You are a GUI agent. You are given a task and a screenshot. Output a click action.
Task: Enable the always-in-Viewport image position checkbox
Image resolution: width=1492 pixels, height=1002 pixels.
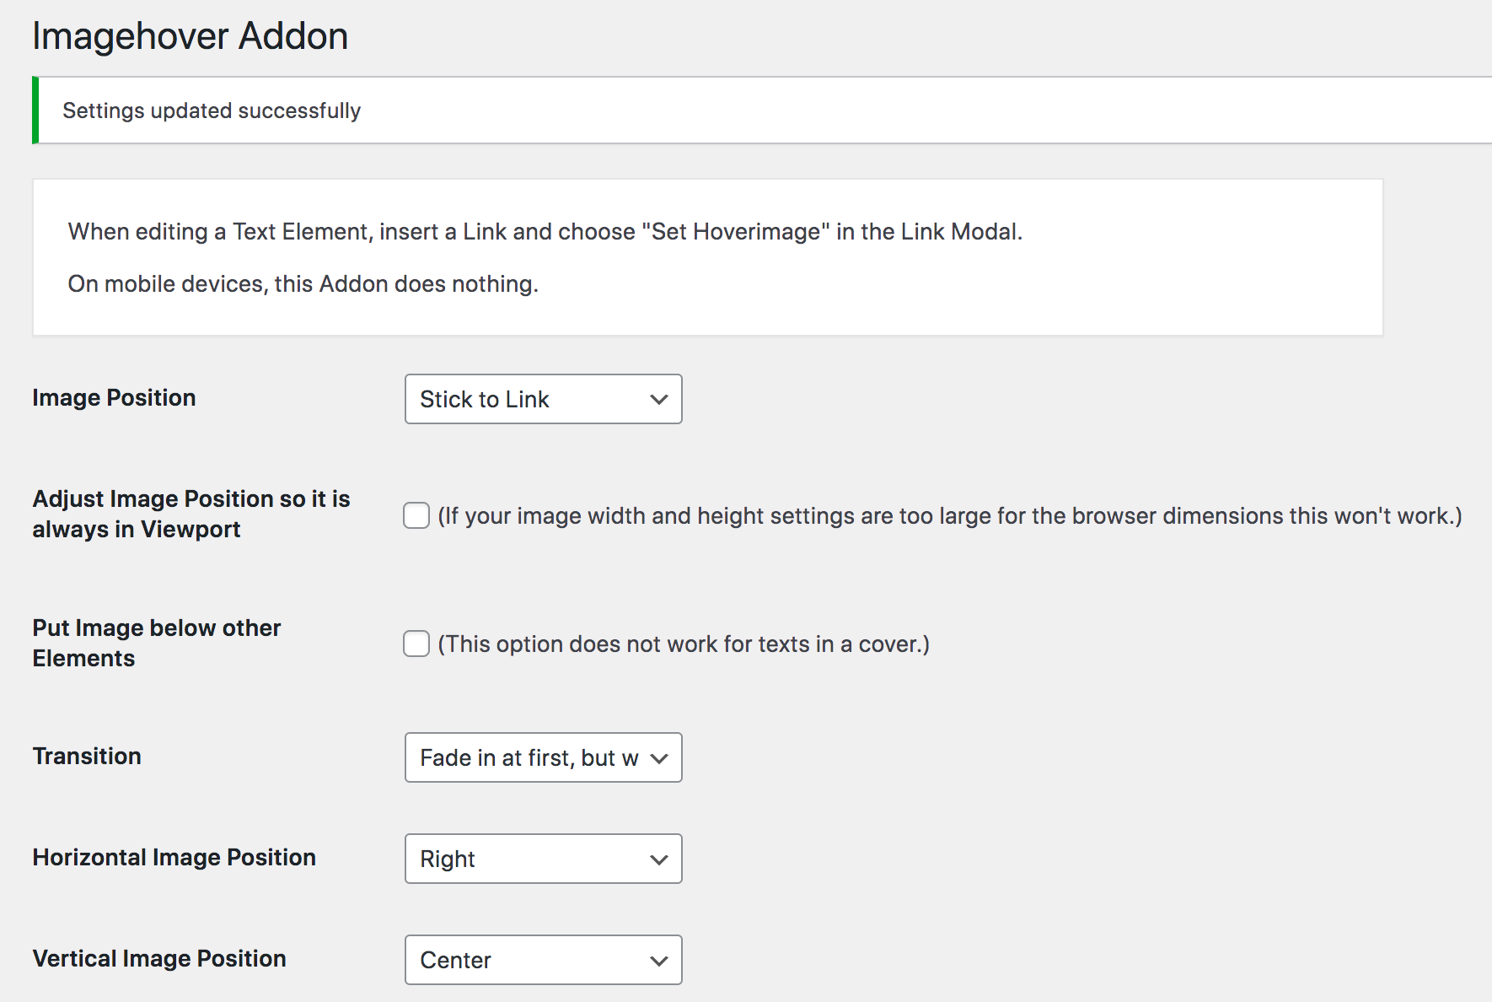pos(416,515)
